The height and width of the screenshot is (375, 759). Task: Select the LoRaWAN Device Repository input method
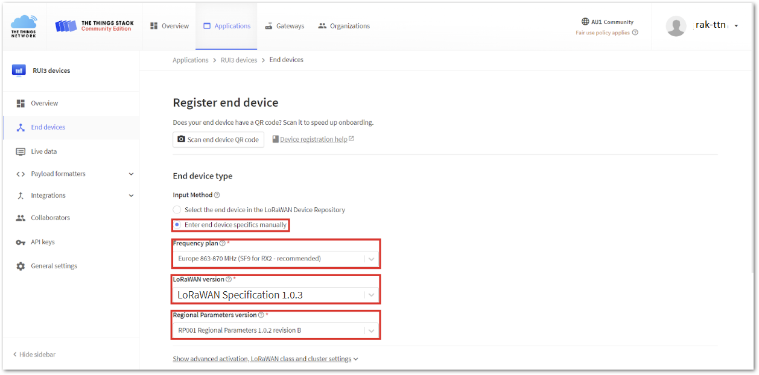tap(177, 210)
